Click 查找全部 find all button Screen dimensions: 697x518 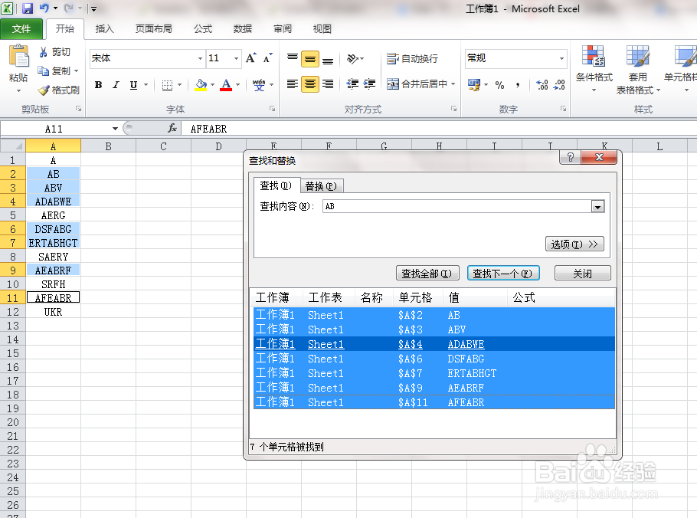(427, 274)
